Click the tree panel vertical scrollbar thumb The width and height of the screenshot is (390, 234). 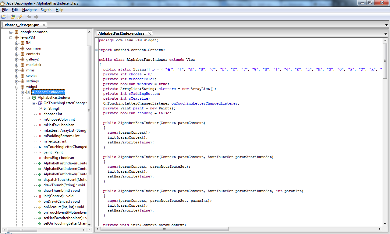(89, 110)
